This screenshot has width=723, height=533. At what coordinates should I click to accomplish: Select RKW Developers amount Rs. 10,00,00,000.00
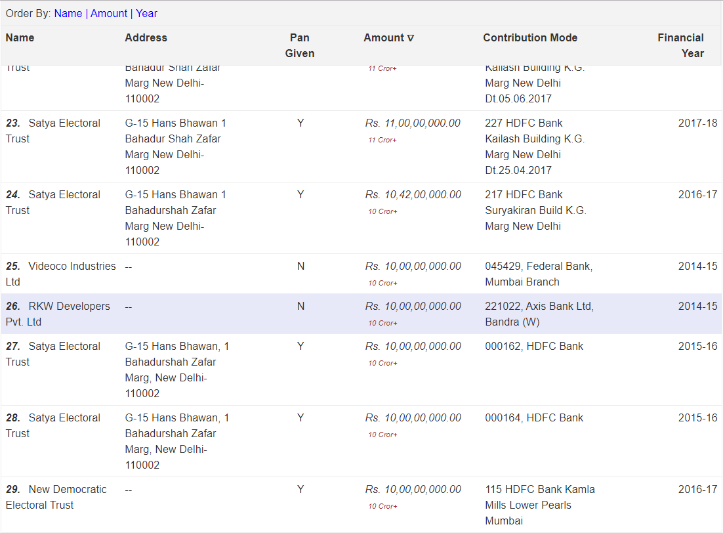(413, 307)
